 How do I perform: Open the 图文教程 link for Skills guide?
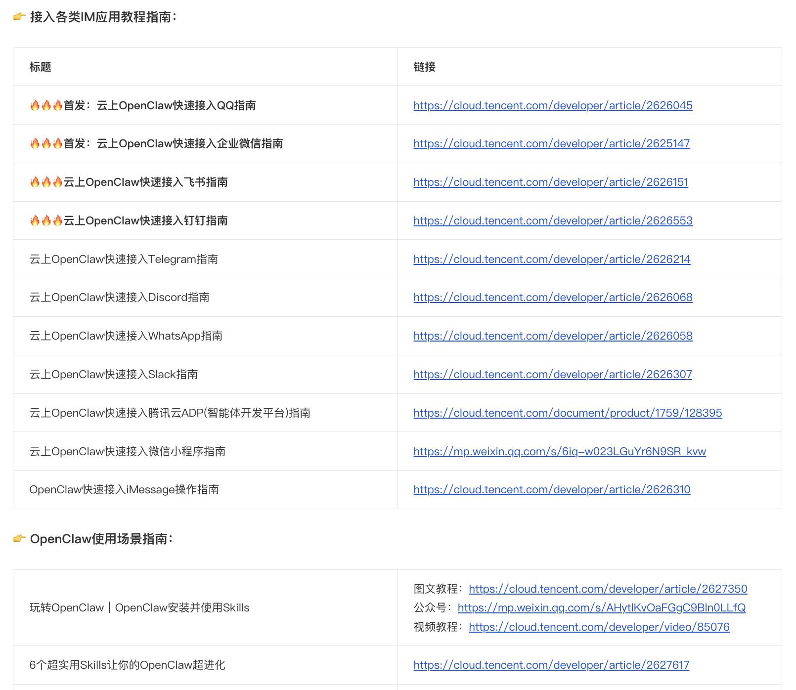point(608,589)
